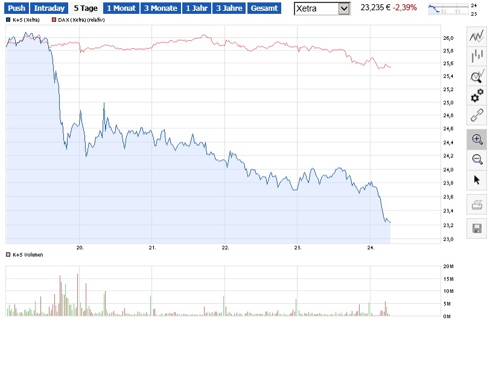Click the K+S (Xetra) blue legend swatch
The image size is (490, 370).
pyautogui.click(x=8, y=20)
